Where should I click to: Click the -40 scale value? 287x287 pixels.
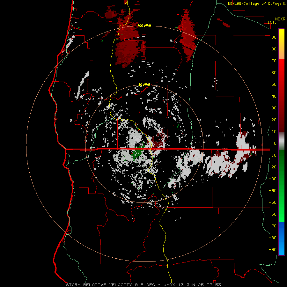[x=273, y=191]
